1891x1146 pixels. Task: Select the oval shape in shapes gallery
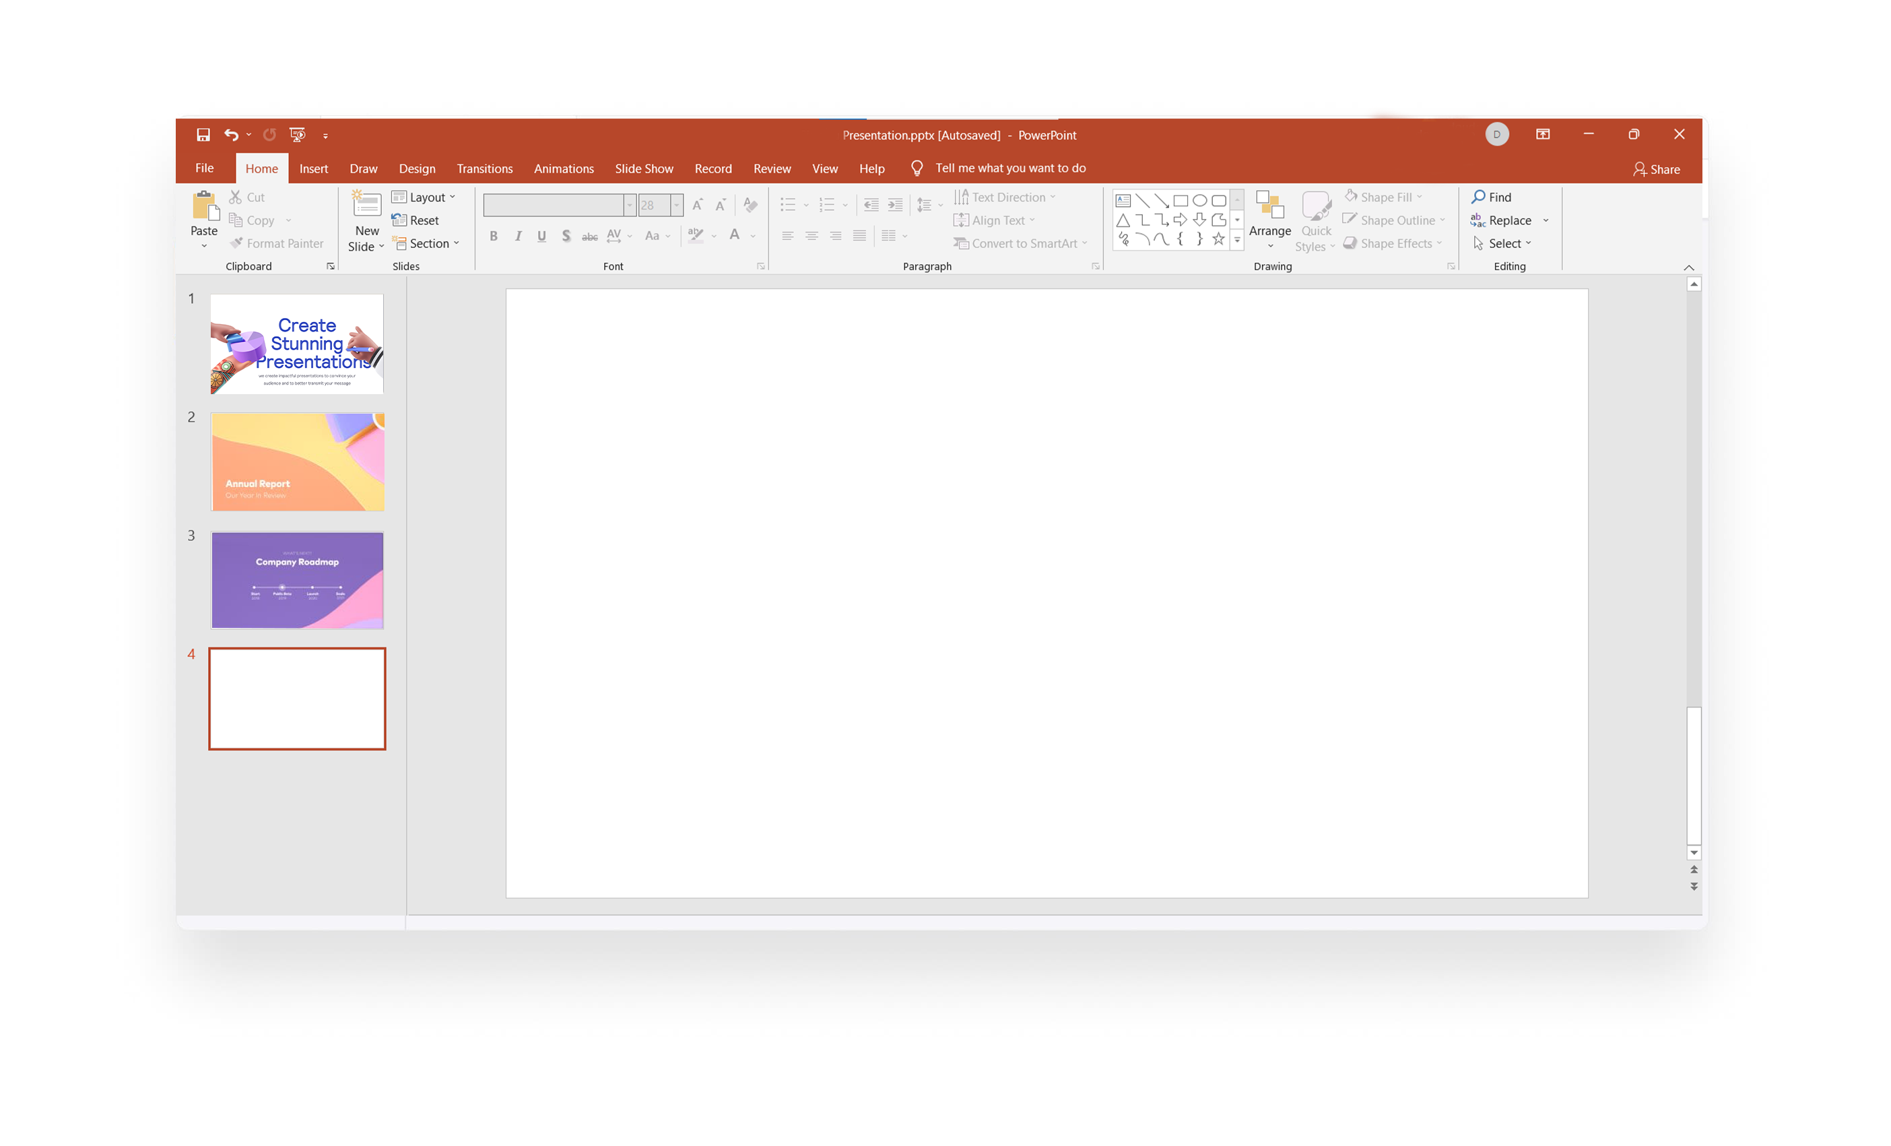point(1199,200)
